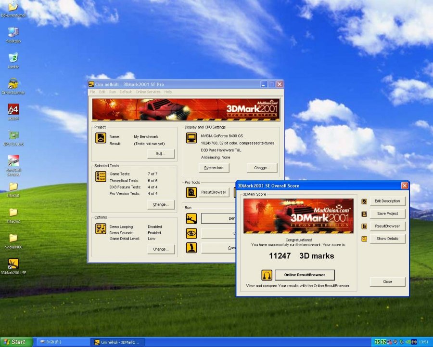Click Change... under Selected Tests
The width and height of the screenshot is (433, 347).
click(x=161, y=204)
